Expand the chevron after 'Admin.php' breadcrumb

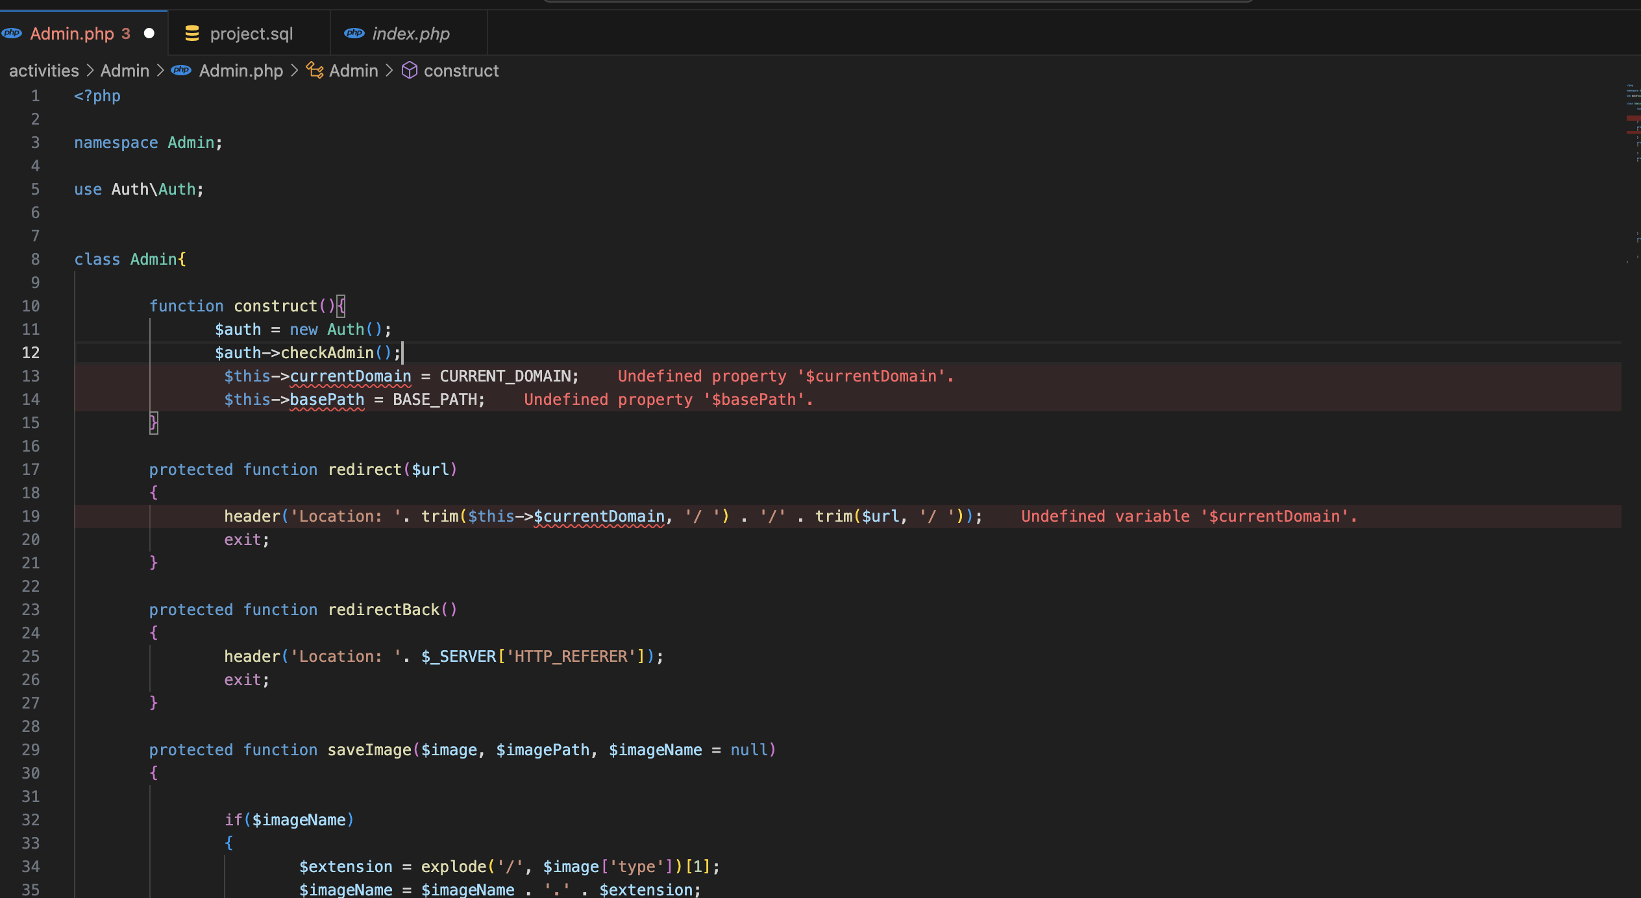tap(294, 70)
